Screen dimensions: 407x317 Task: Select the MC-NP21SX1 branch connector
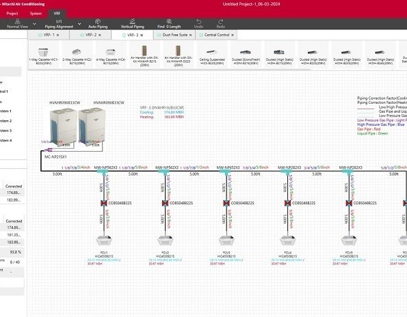click(49, 150)
